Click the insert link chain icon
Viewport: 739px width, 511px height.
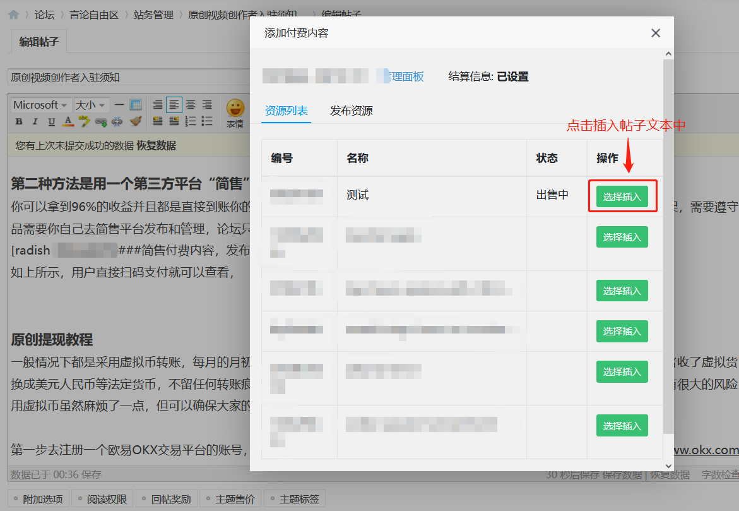[101, 121]
